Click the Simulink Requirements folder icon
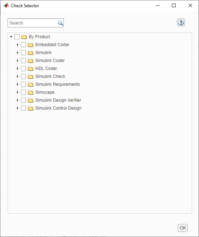199x237 pixels. click(x=31, y=84)
